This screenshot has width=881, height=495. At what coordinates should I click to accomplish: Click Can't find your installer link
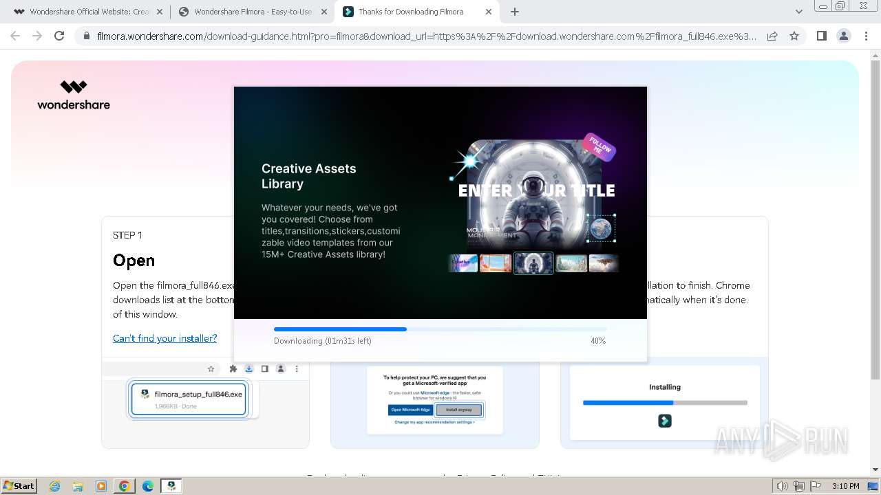(x=164, y=338)
